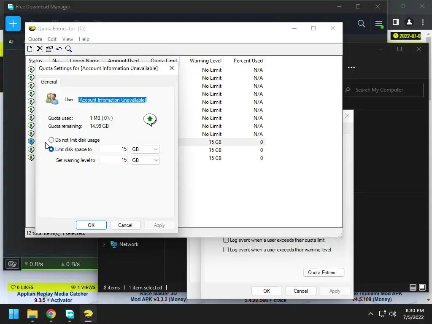The height and width of the screenshot is (324, 432).
Task: Click the Free Download Manager add (+) button
Action: [x=13, y=24]
